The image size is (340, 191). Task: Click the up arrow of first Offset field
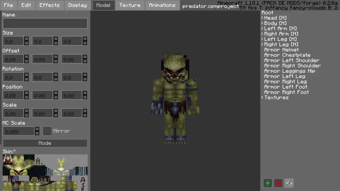(26, 57)
